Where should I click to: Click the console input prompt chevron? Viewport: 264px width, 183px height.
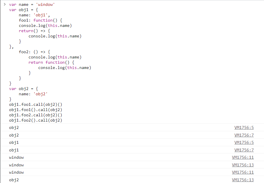click(x=4, y=4)
